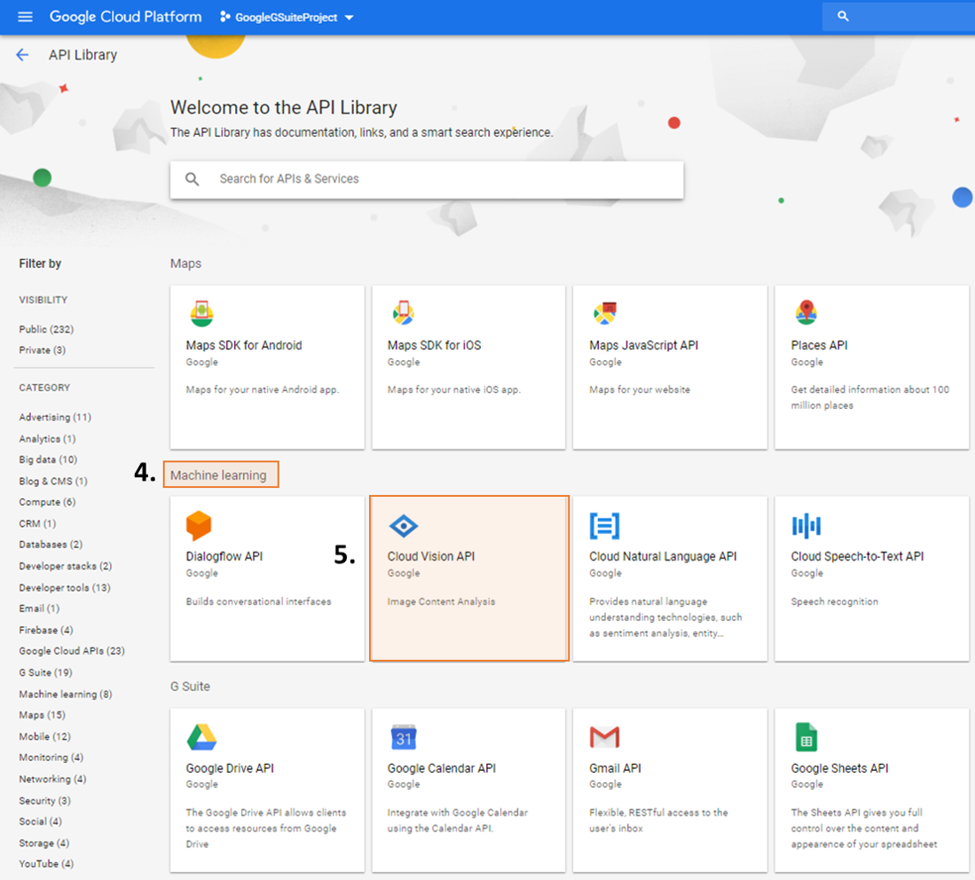
Task: Filter by CRM (1) category
Action: [x=37, y=523]
